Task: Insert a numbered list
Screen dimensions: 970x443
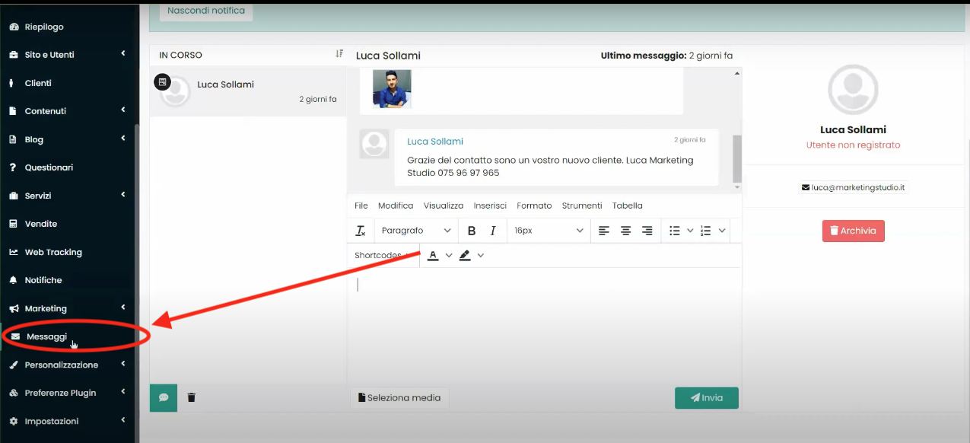Action: (x=706, y=231)
